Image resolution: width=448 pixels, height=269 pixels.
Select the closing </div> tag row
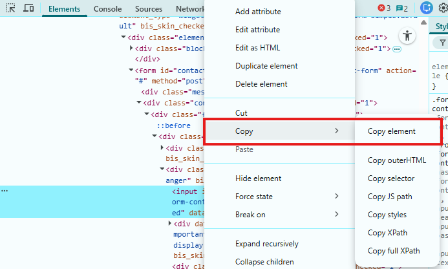(147, 59)
